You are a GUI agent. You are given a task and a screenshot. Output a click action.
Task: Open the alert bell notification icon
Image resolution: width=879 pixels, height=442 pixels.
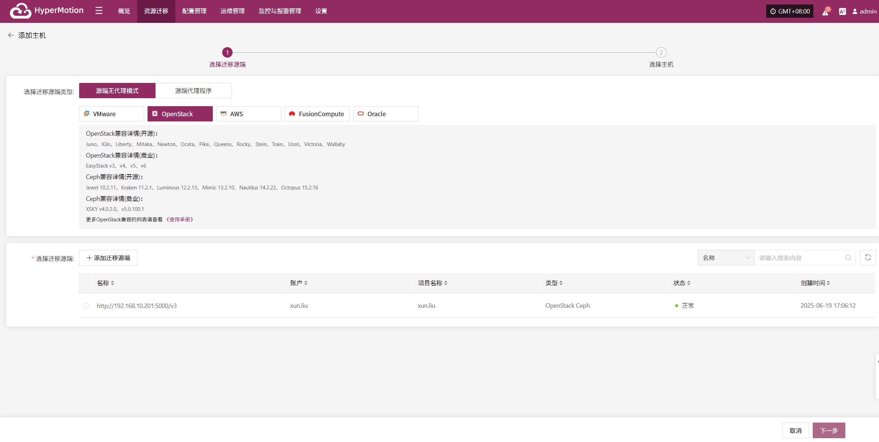[825, 12]
